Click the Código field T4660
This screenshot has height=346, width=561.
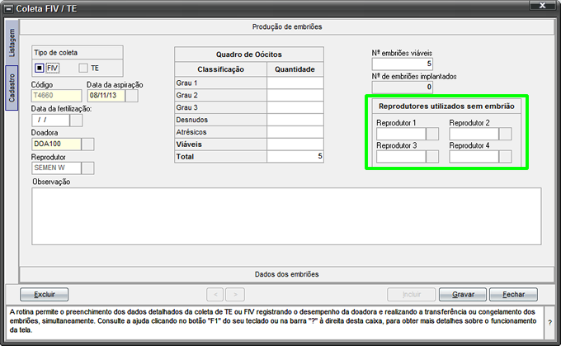(57, 96)
